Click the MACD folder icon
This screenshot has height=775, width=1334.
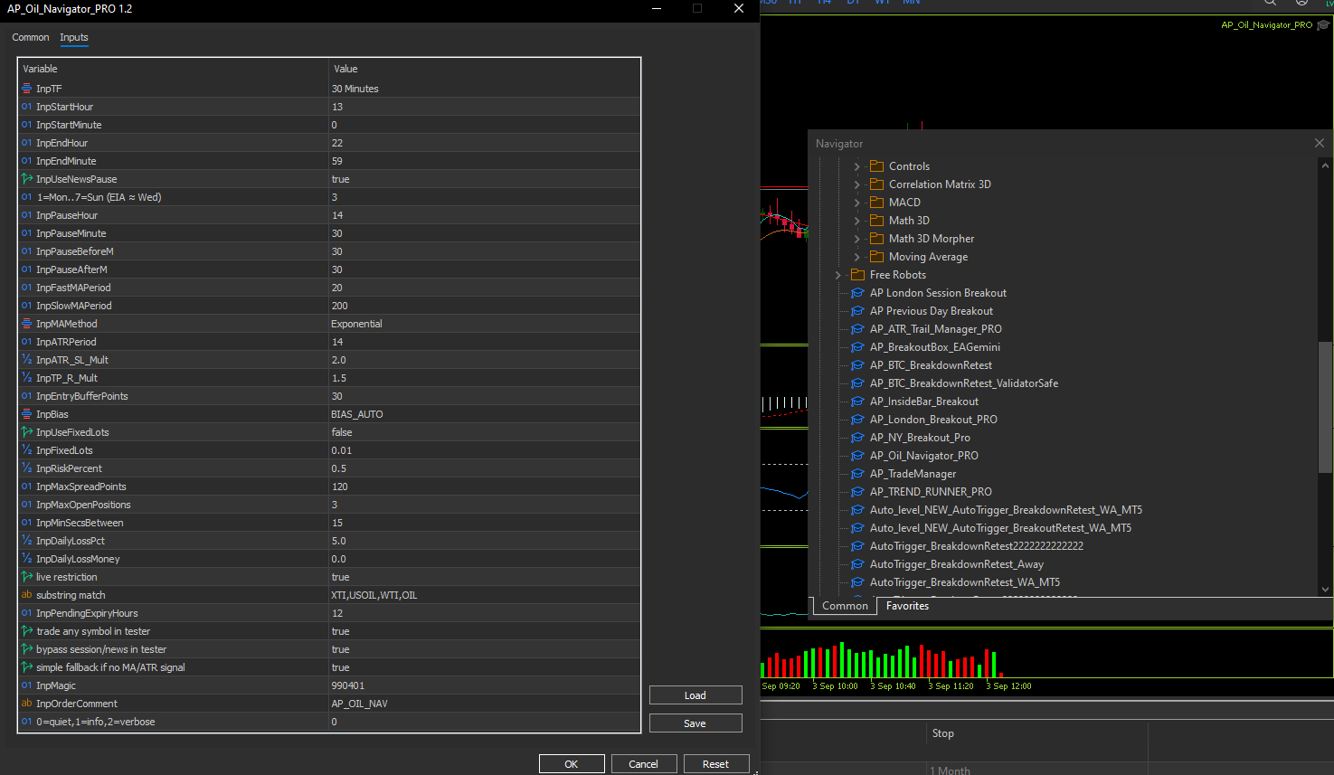876,203
